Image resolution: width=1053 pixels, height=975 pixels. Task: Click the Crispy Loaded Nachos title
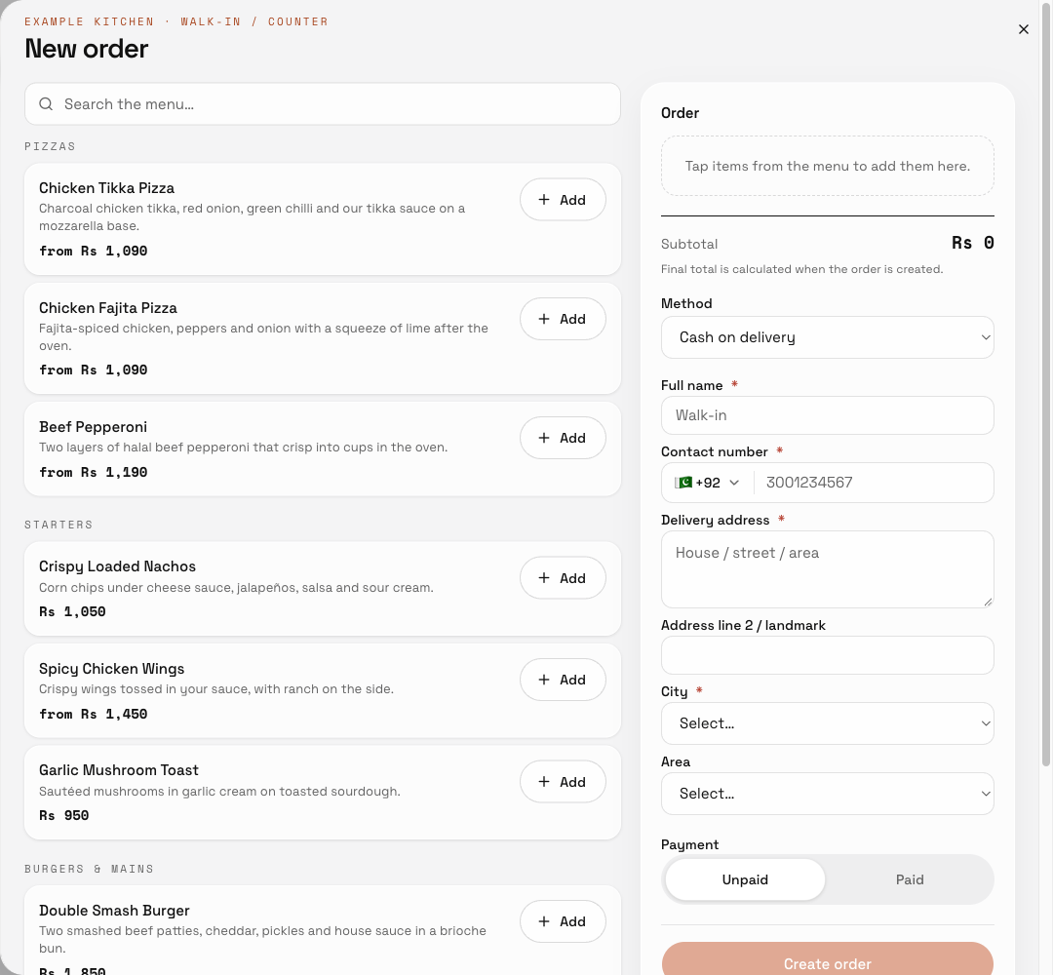pyautogui.click(x=118, y=566)
